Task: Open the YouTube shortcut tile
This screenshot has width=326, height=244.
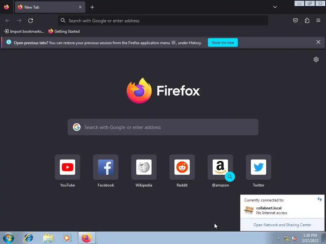Action: coord(67,167)
